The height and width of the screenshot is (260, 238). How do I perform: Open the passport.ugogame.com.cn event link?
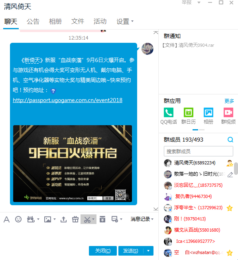68,100
